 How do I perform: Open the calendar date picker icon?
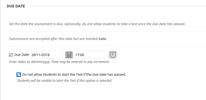click(69, 55)
